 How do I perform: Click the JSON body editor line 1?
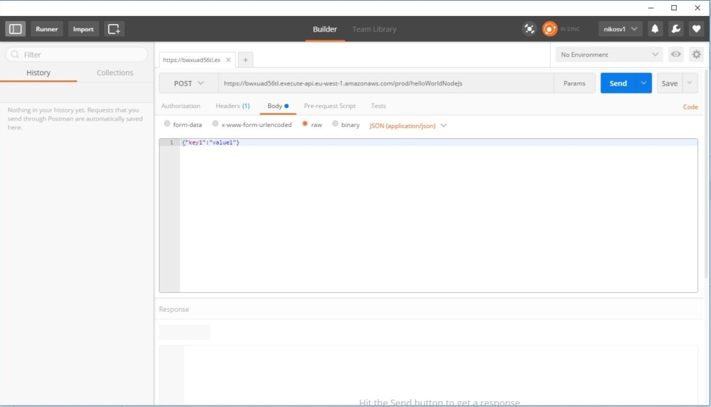439,142
